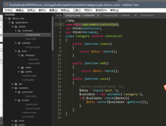Screen dimensions: 166x126
Task: Click the view folder icon
Action: point(19,51)
